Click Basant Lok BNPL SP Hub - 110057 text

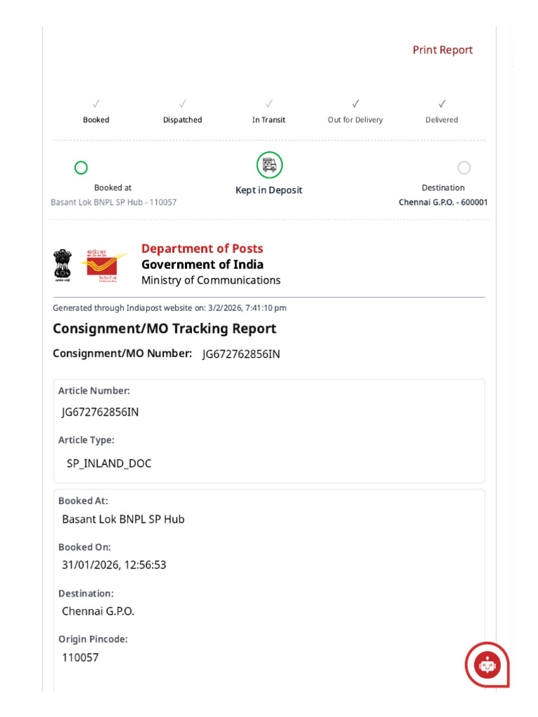pos(113,202)
